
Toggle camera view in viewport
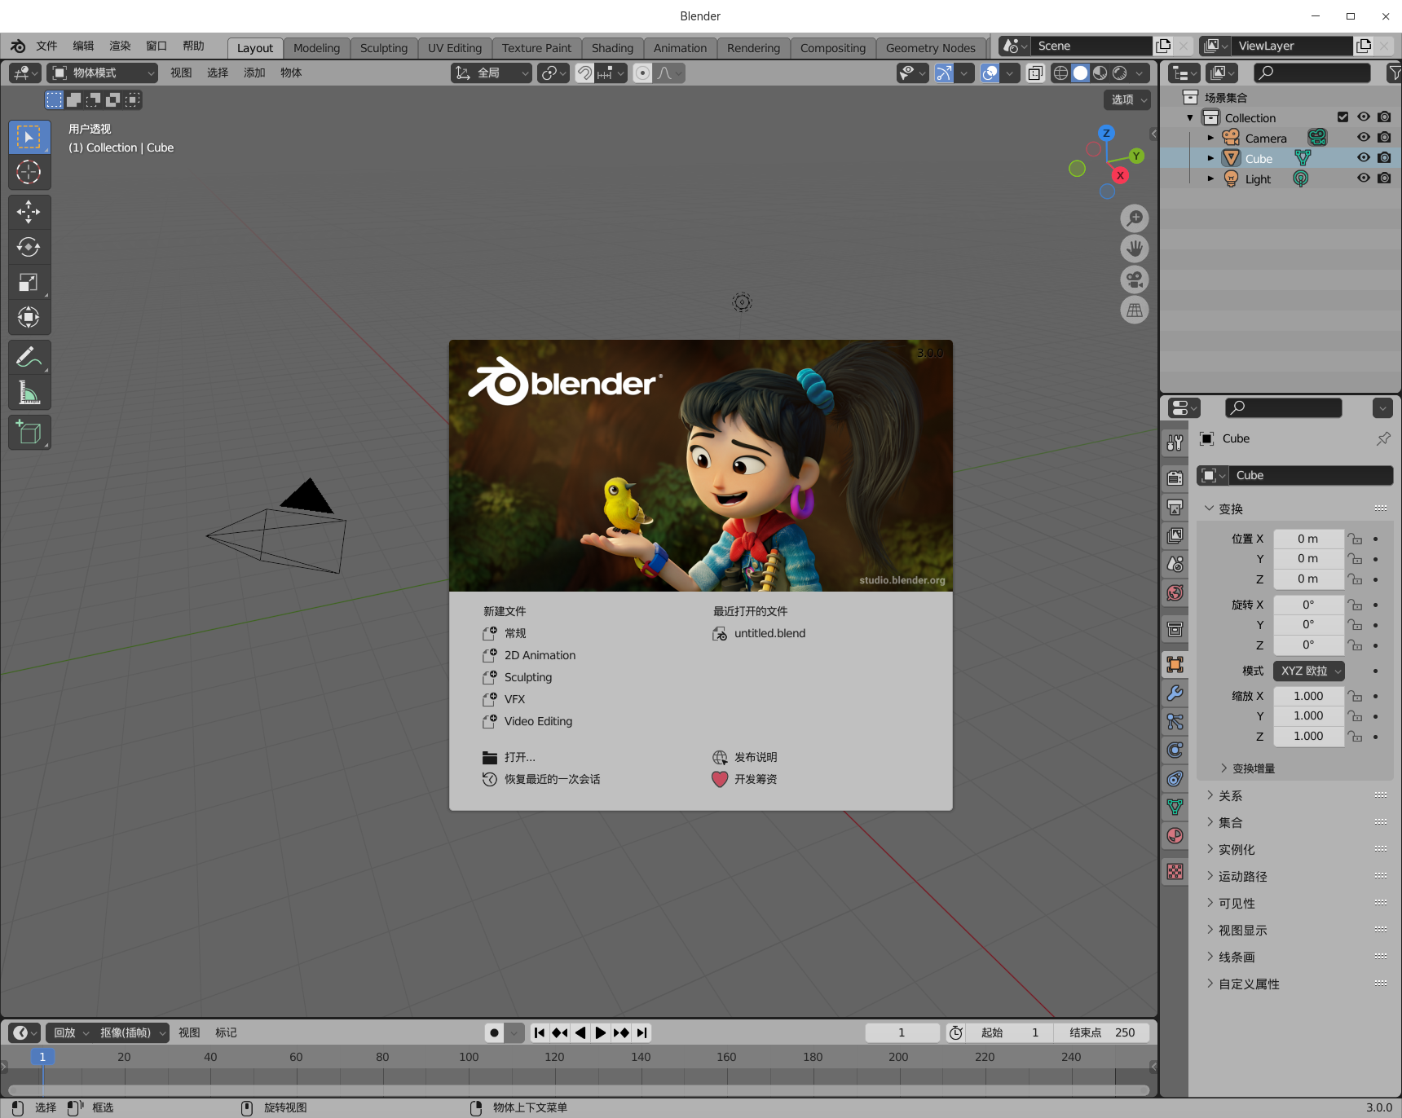(1134, 279)
